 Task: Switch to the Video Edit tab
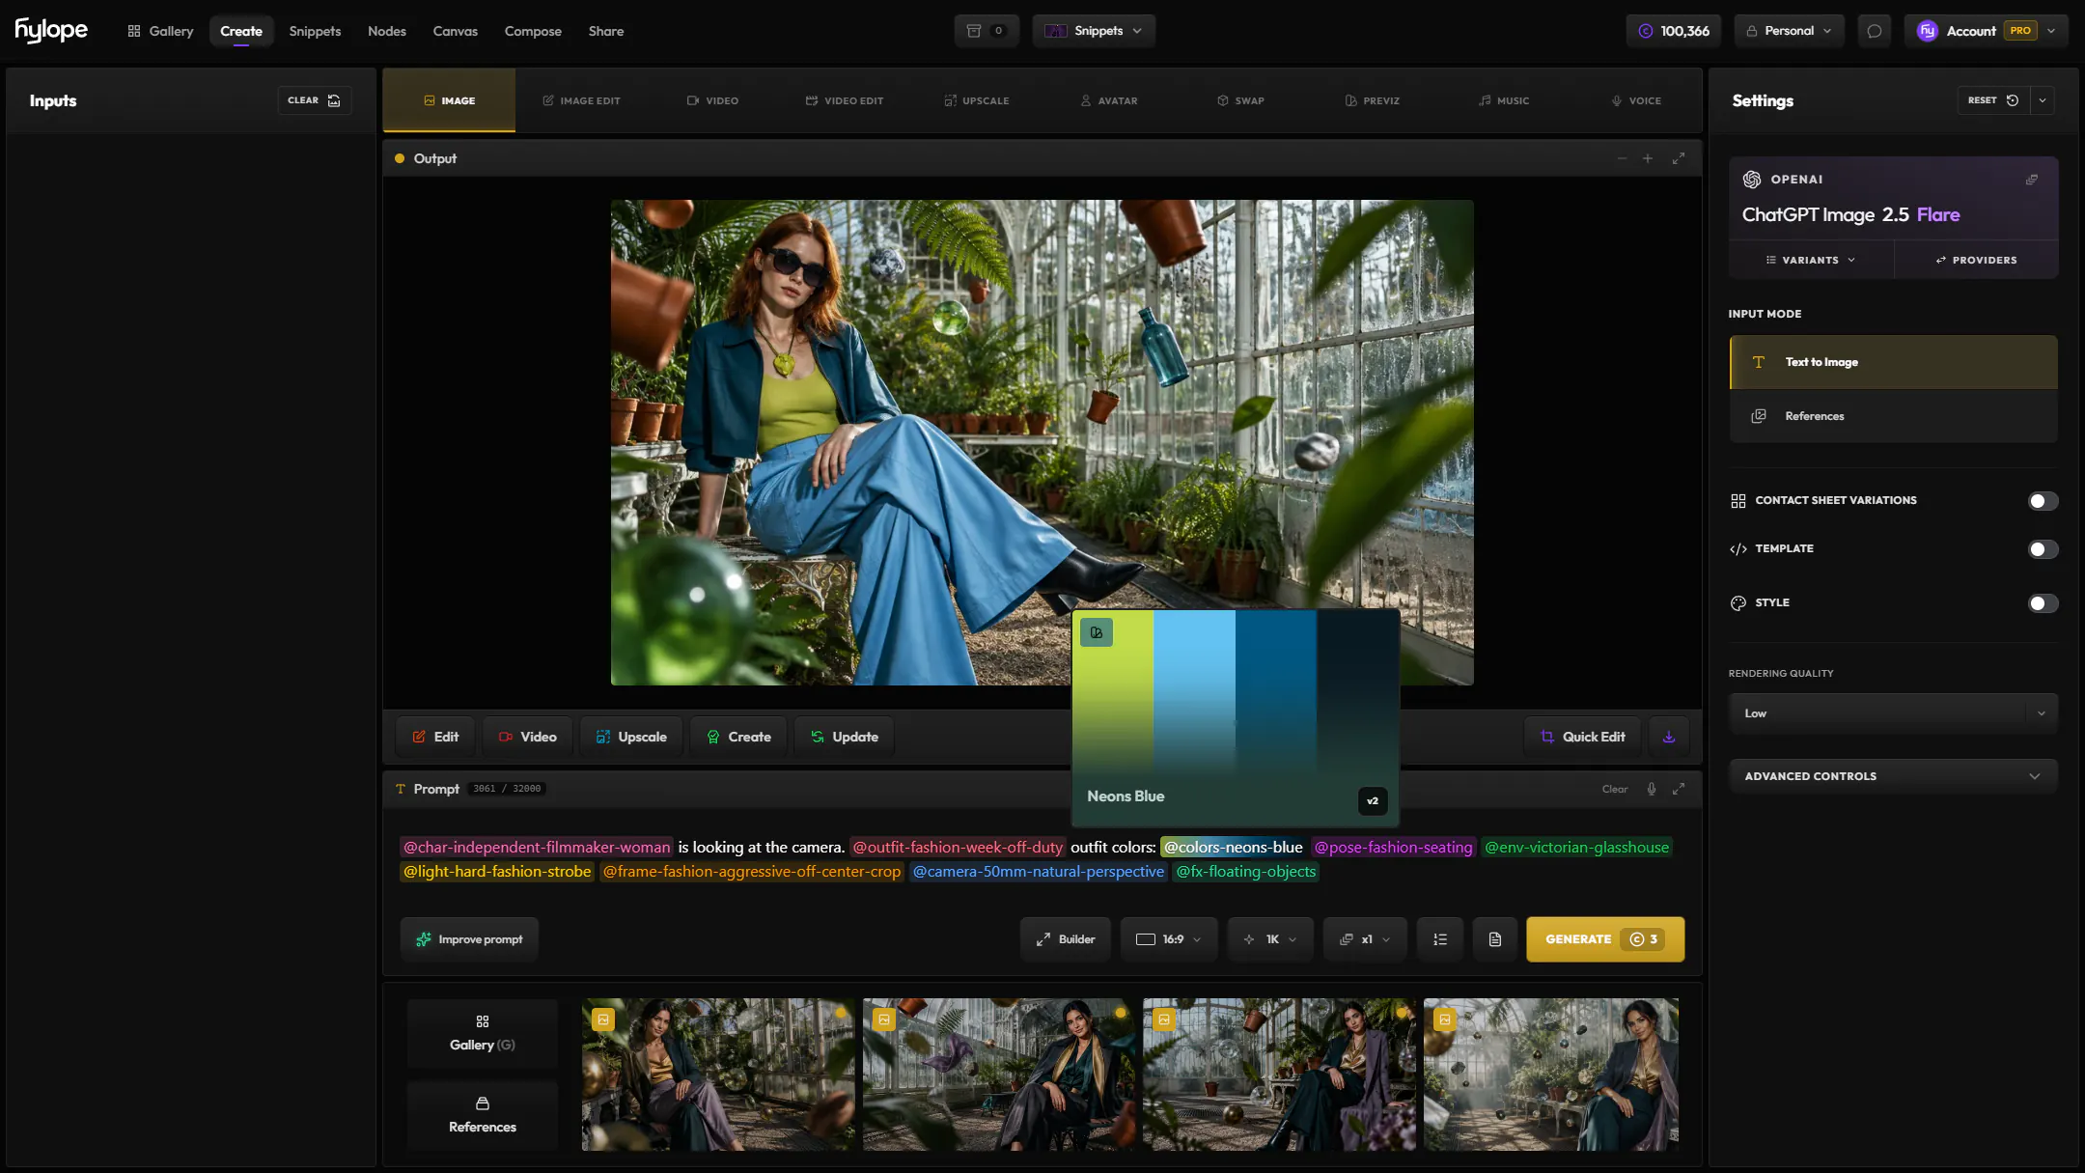845,100
